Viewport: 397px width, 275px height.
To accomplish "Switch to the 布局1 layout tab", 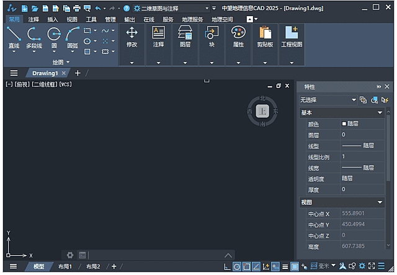I will [x=65, y=266].
